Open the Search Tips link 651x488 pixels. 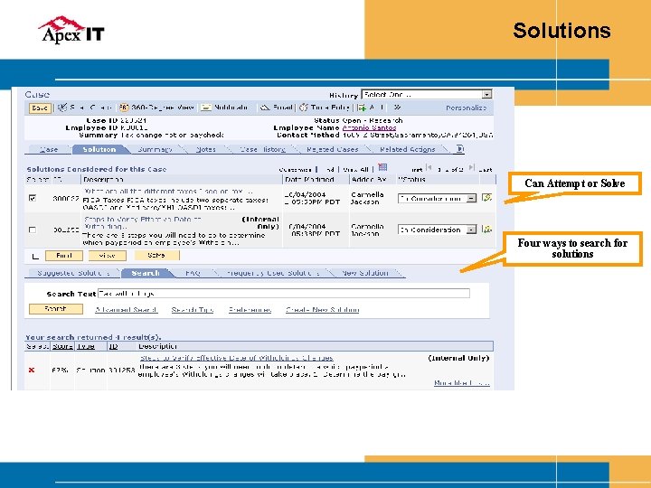[193, 310]
